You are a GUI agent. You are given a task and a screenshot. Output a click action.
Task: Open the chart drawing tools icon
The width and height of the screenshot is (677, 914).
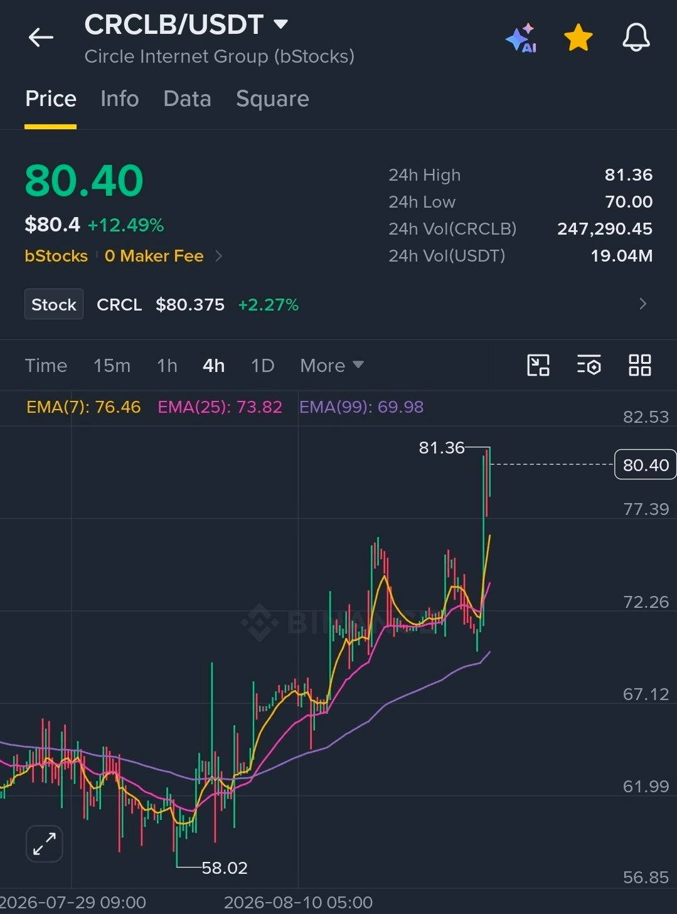538,365
